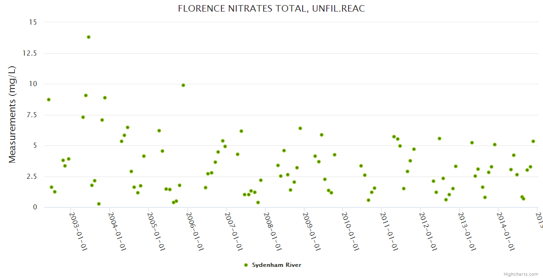Click the 2003 data point closest to zero
Screen dimensions: 543x278
coord(99,204)
